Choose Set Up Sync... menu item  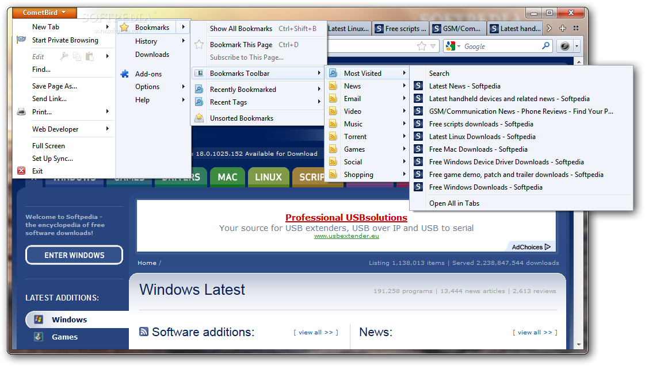tap(53, 159)
